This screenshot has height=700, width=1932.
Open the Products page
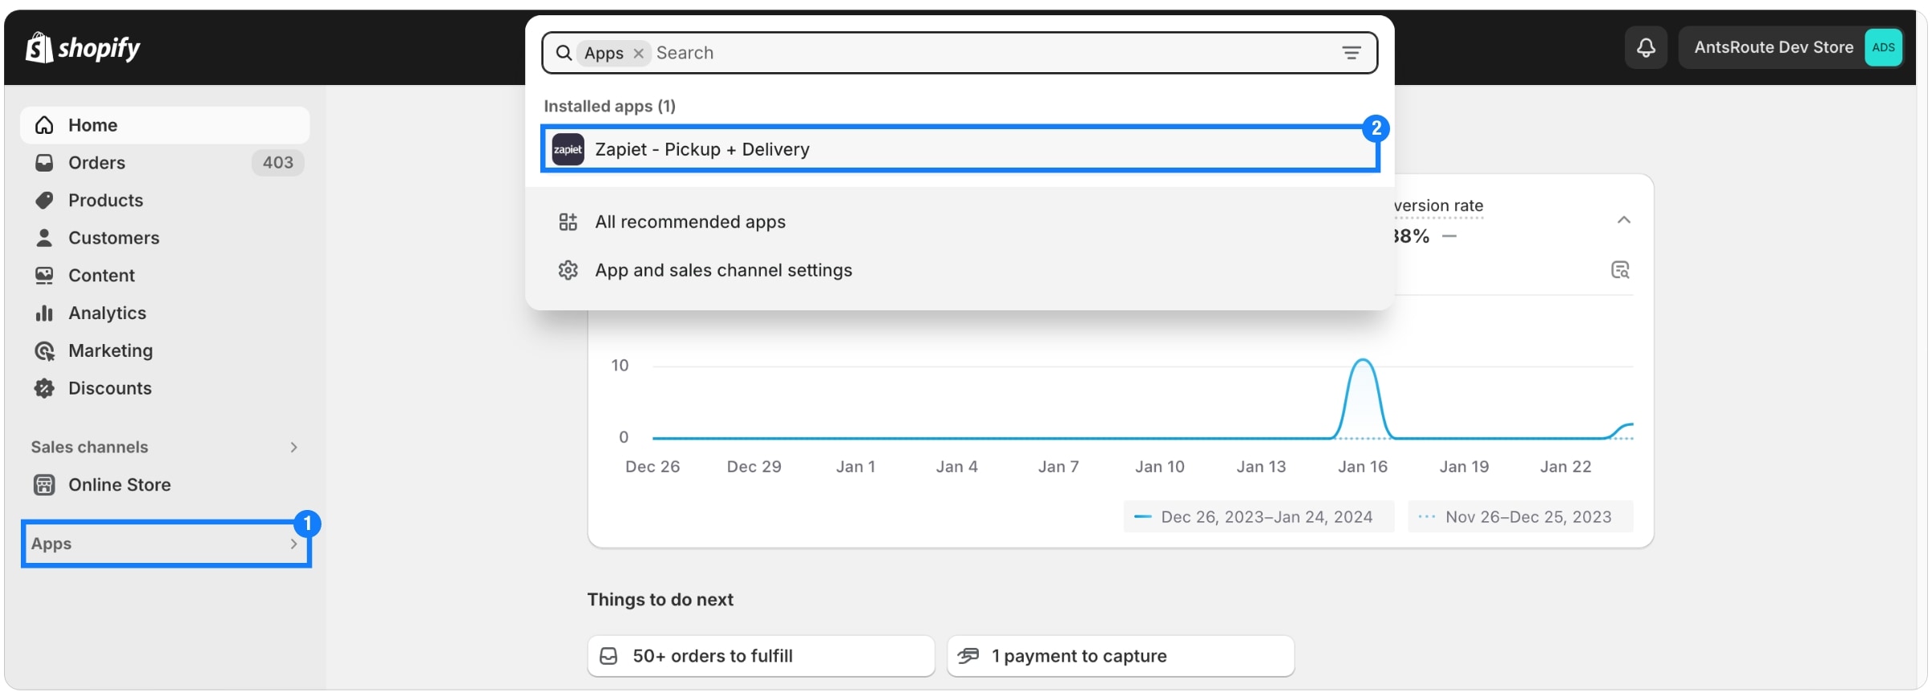pyautogui.click(x=164, y=200)
